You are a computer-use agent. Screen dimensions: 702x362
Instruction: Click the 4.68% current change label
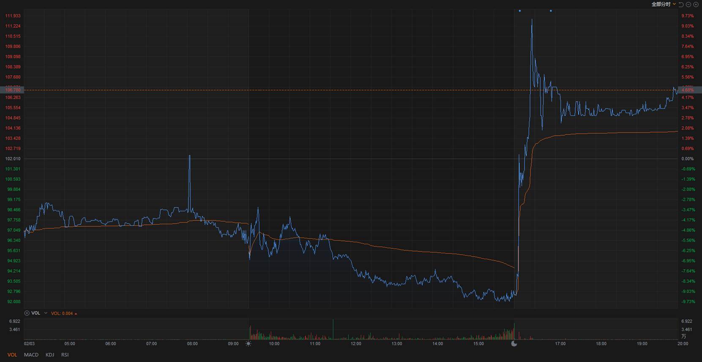coord(688,90)
